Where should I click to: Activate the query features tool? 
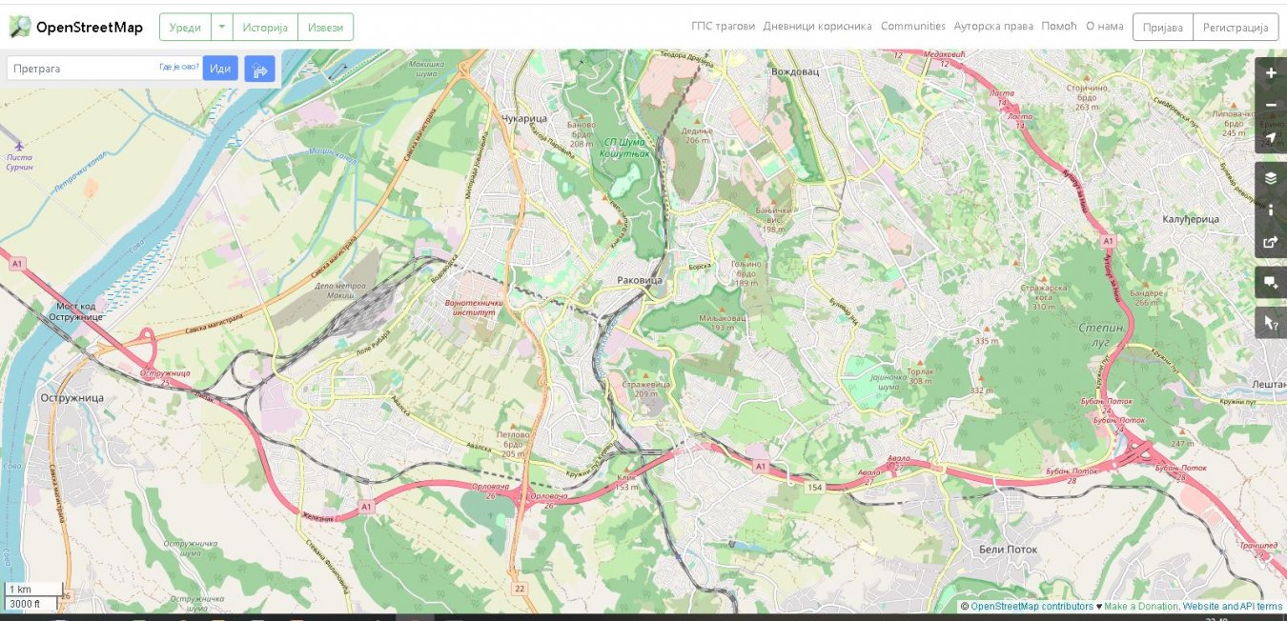[1270, 322]
